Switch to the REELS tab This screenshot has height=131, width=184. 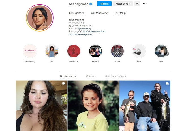91,76
